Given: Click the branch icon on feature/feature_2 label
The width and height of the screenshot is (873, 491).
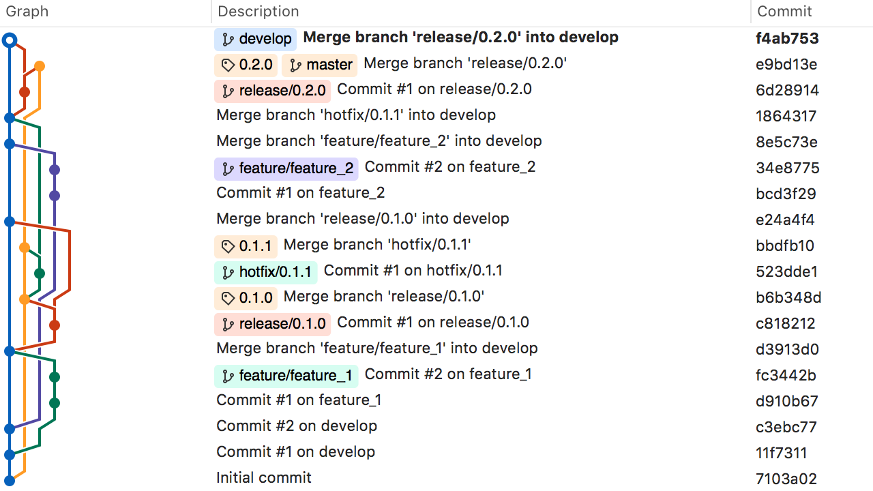Looking at the screenshot, I should [227, 168].
